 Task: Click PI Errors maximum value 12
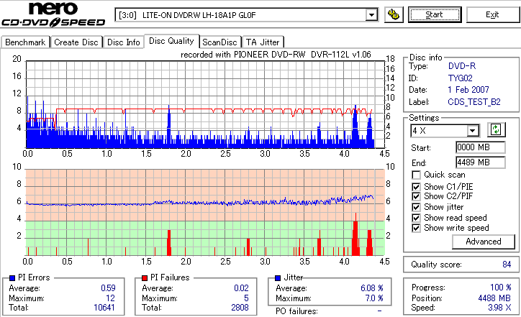[110, 298]
